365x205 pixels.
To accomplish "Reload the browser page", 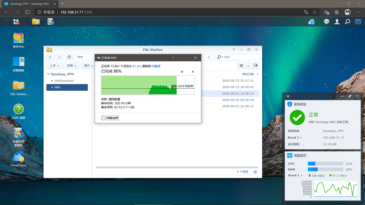I will [x=27, y=12].
